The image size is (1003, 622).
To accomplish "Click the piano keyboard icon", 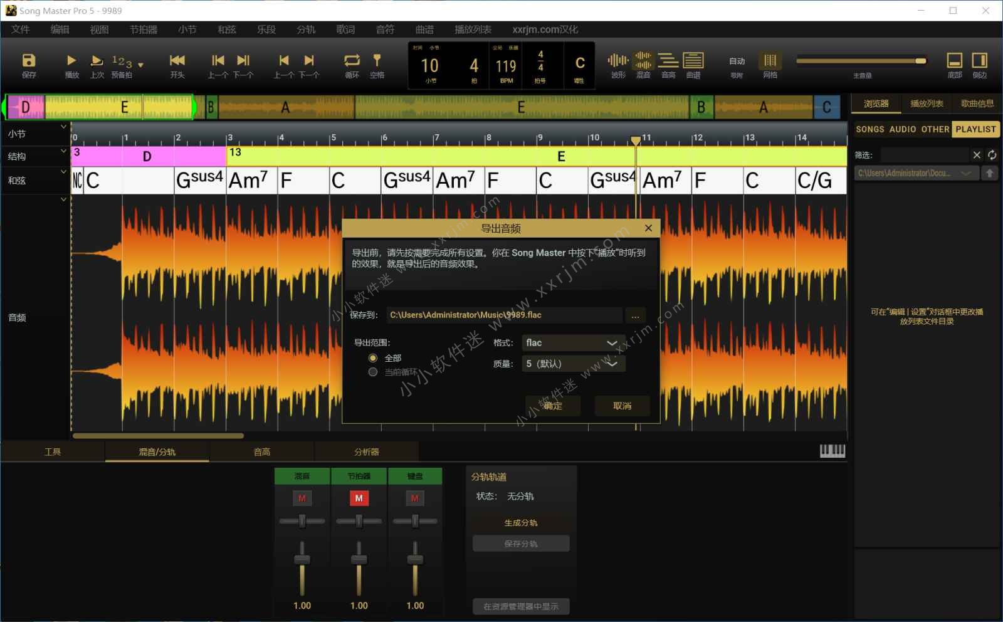I will (x=832, y=451).
